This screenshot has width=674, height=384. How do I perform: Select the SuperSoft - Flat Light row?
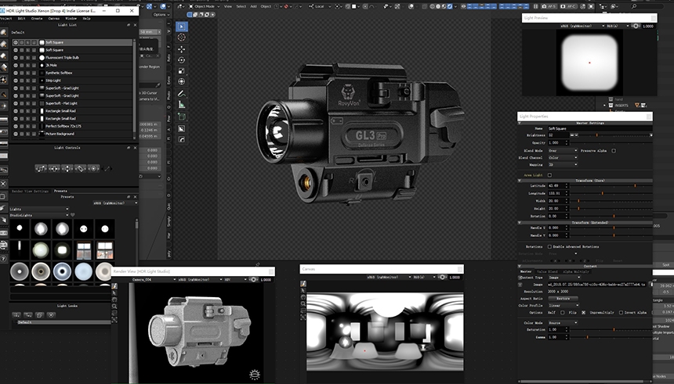click(73, 103)
